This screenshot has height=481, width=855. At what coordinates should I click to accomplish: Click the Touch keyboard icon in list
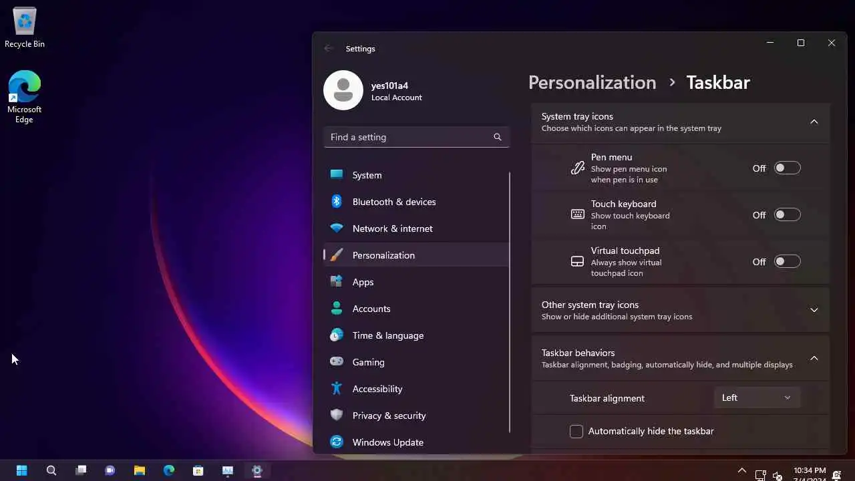coord(578,214)
